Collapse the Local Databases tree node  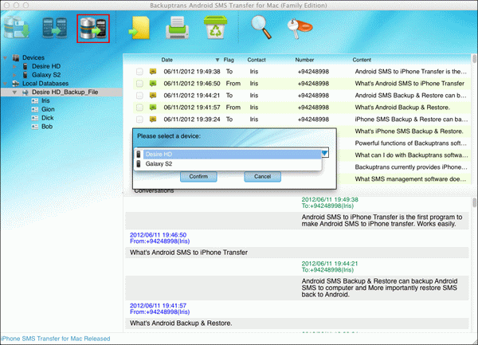coord(6,84)
